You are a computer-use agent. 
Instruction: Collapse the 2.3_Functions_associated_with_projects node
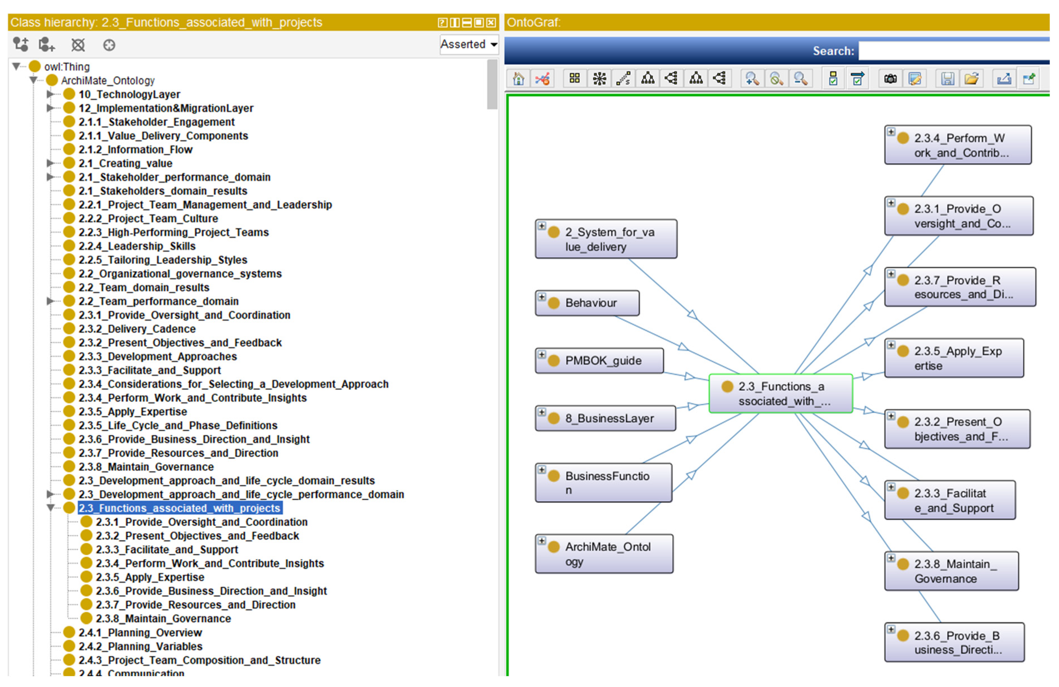tap(50, 508)
